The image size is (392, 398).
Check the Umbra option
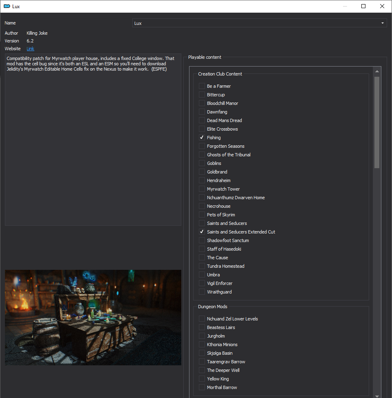pyautogui.click(x=202, y=275)
